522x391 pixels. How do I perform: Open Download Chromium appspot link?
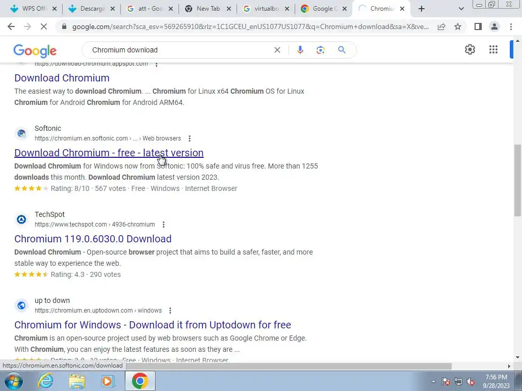click(62, 78)
